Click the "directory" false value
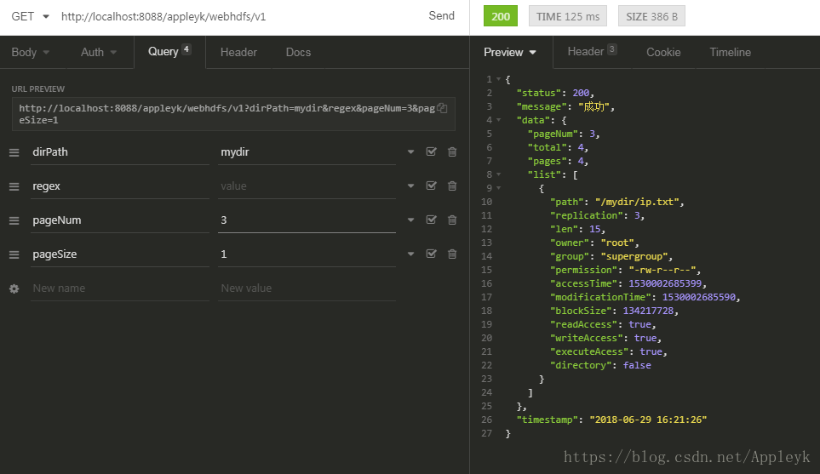The width and height of the screenshot is (820, 474). click(637, 365)
